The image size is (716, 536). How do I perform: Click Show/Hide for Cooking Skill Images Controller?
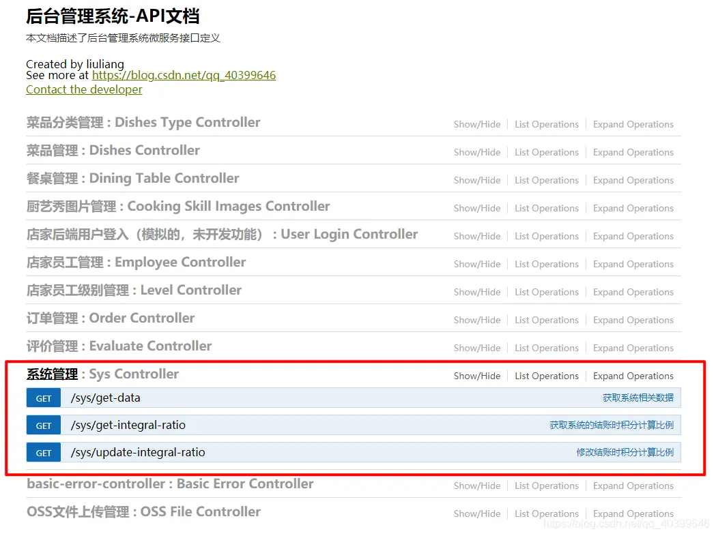(x=476, y=208)
